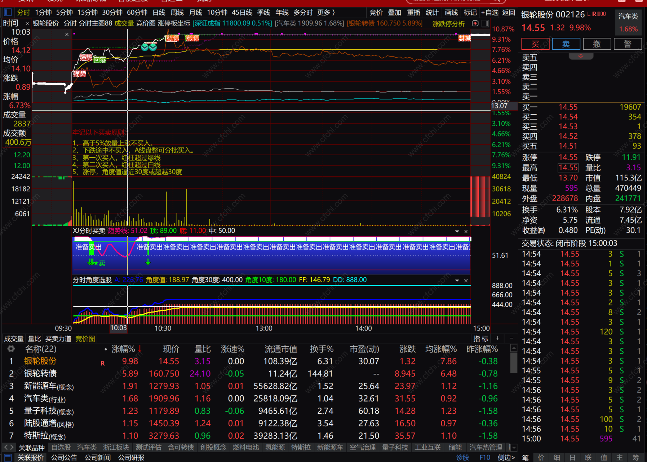Screen dimensions: 647x462
Task: Close the 时间 info panel with its X
Action: pos(27,24)
